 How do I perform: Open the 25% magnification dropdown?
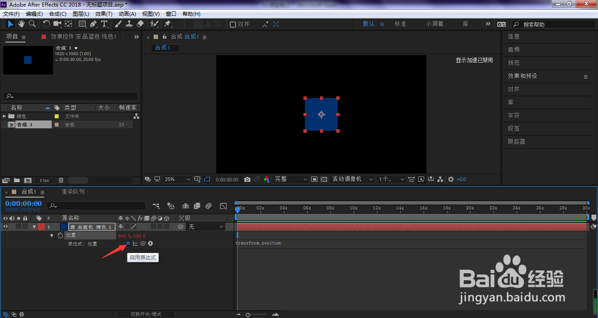pos(177,179)
